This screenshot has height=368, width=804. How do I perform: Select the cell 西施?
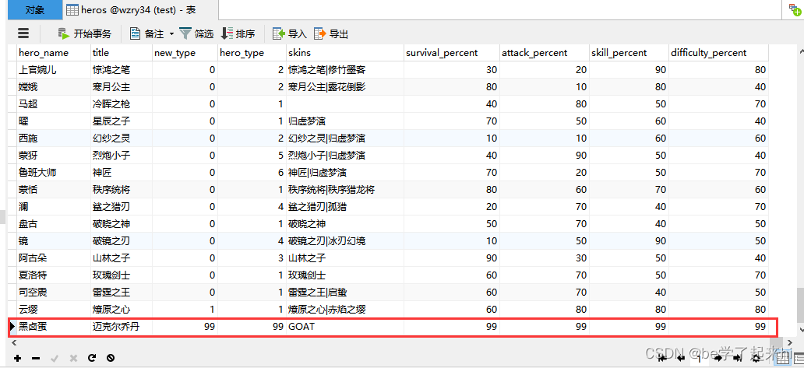[x=53, y=138]
